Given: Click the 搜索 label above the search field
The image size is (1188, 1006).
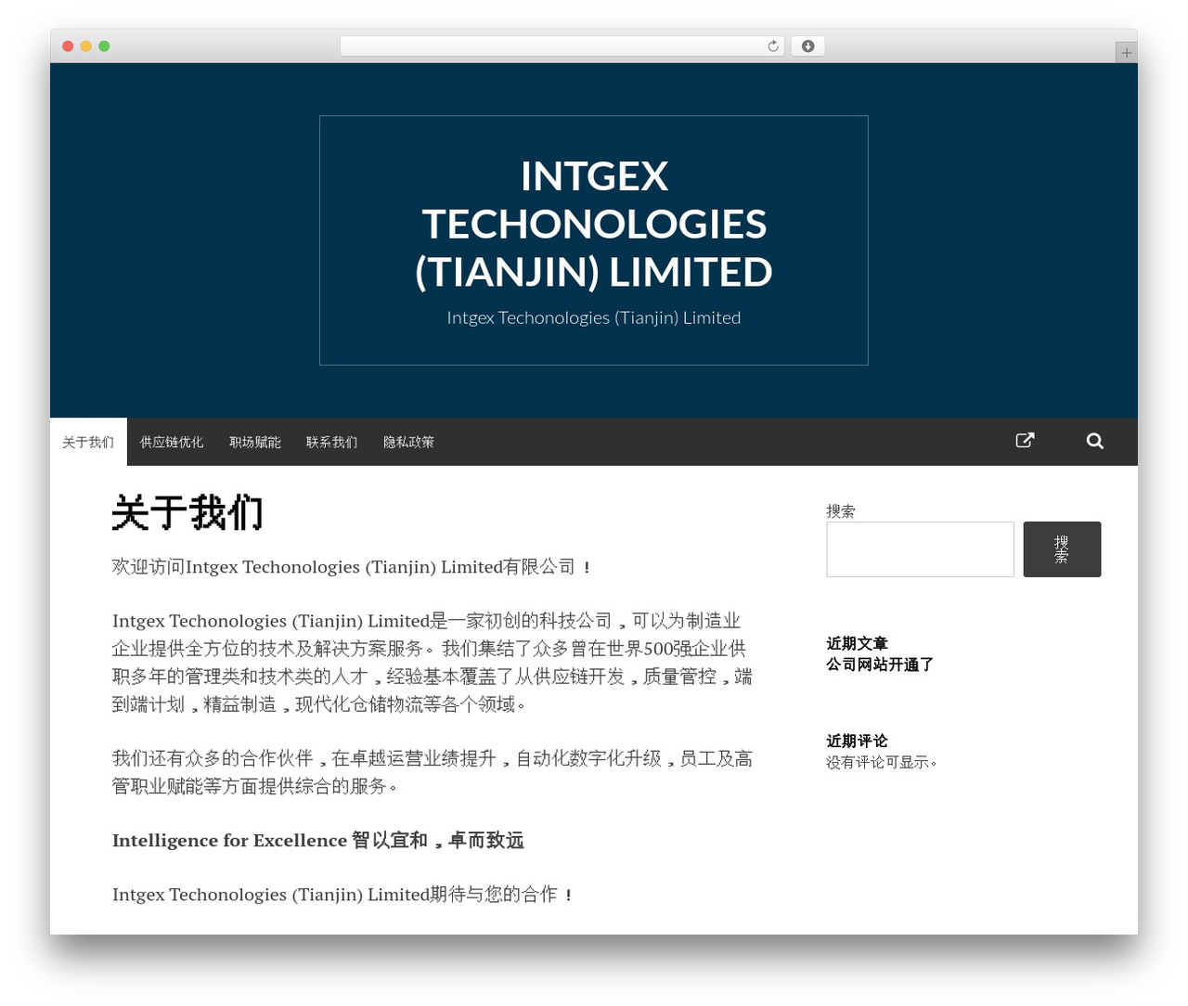Looking at the screenshot, I should click(841, 511).
